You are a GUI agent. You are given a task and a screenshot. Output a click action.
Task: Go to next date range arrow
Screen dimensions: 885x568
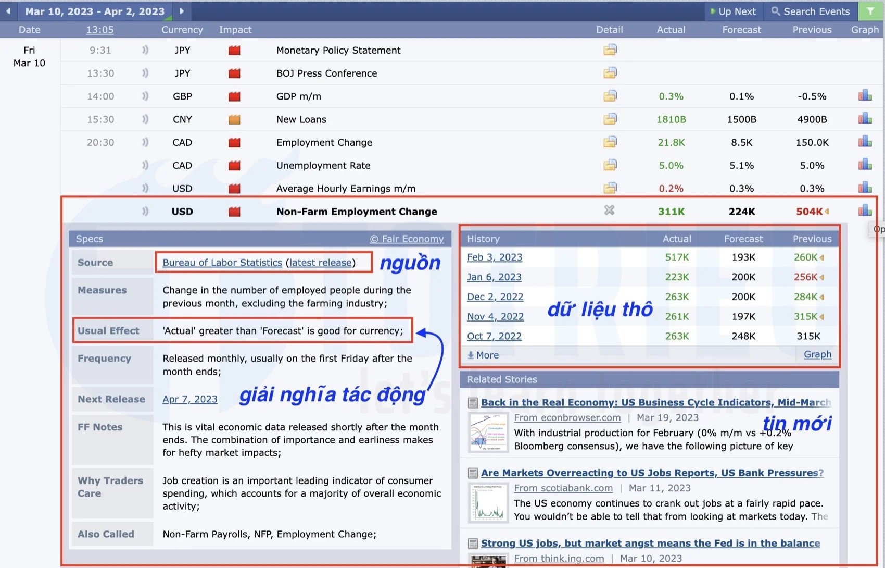[x=182, y=11]
